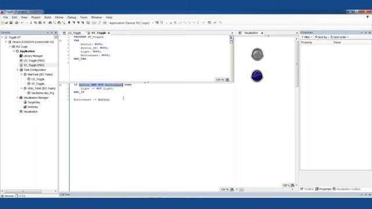Open the Filter dropdown in Properties
The image size is (372, 209).
pos(307,37)
